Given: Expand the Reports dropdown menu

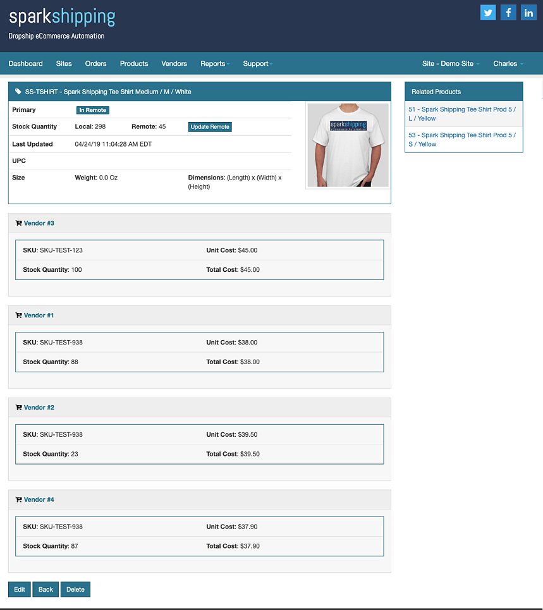Looking at the screenshot, I should (x=214, y=64).
